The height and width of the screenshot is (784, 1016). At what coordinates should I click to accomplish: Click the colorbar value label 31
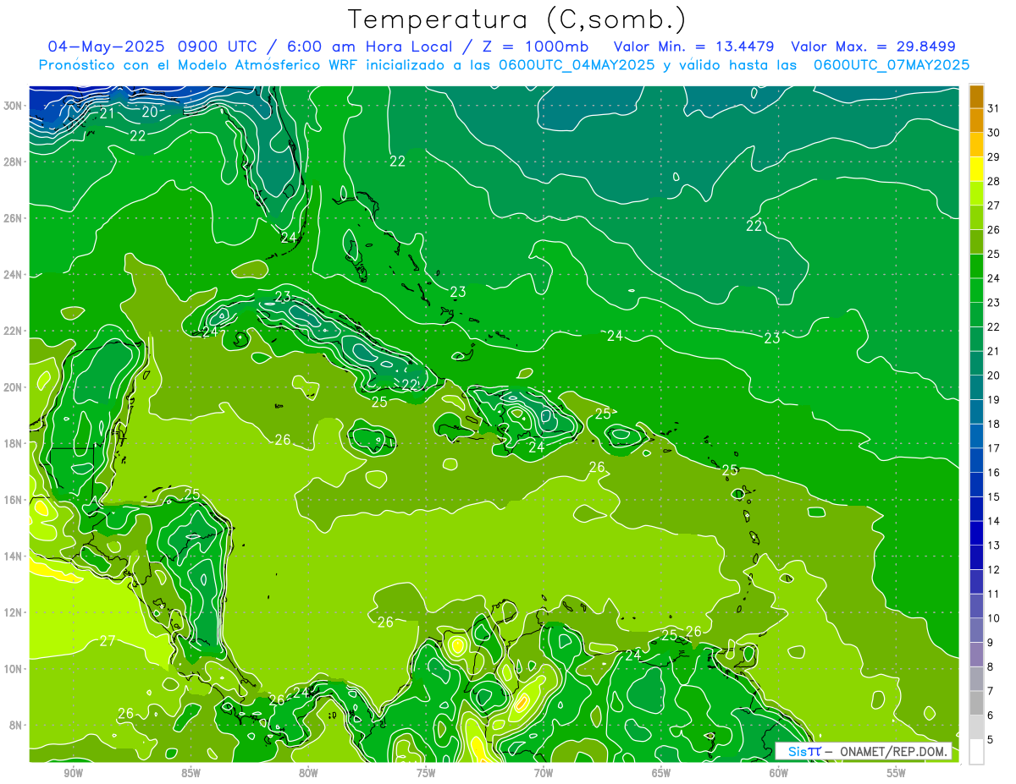(x=994, y=107)
